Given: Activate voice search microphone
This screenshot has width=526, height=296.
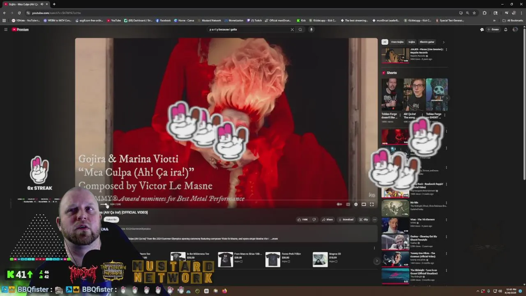Looking at the screenshot, I should (x=311, y=30).
